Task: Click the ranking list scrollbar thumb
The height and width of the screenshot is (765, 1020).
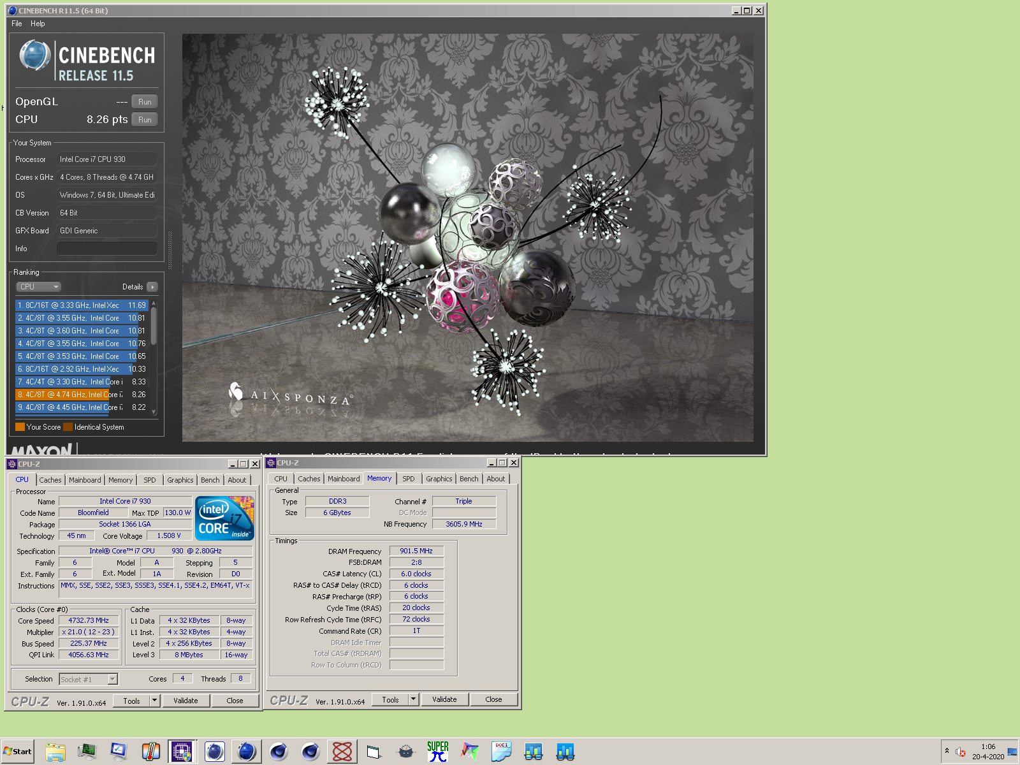Action: (154, 327)
